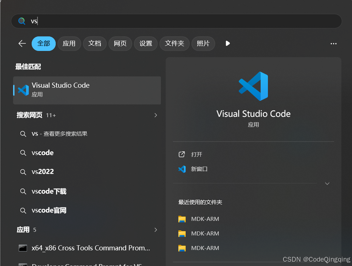Click magnifier icon beside vs2022 suggestion

tap(23, 172)
